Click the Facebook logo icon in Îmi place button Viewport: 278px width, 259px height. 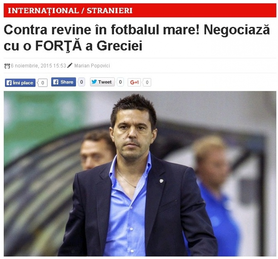(9, 83)
